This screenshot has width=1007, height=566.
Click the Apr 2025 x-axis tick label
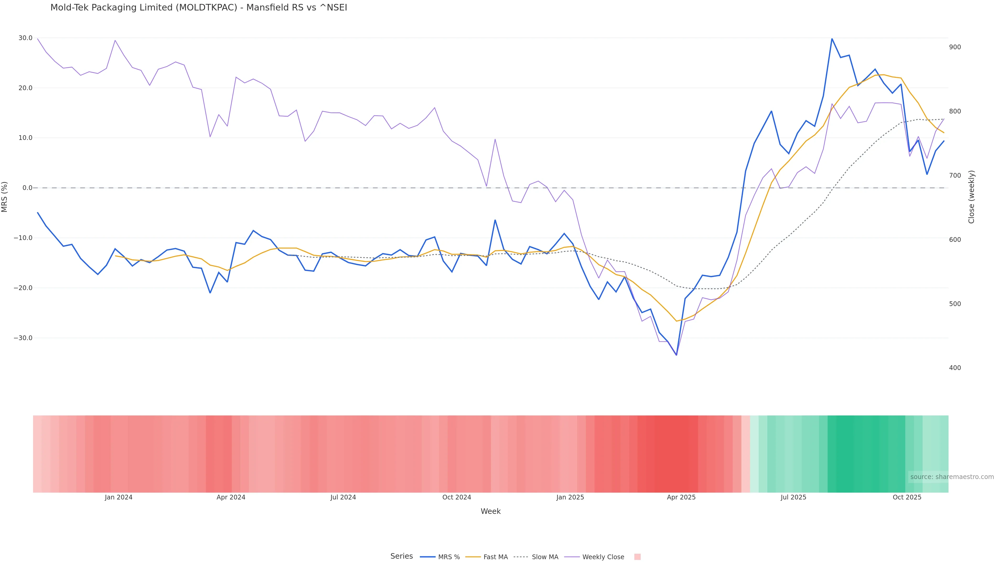click(x=681, y=497)
